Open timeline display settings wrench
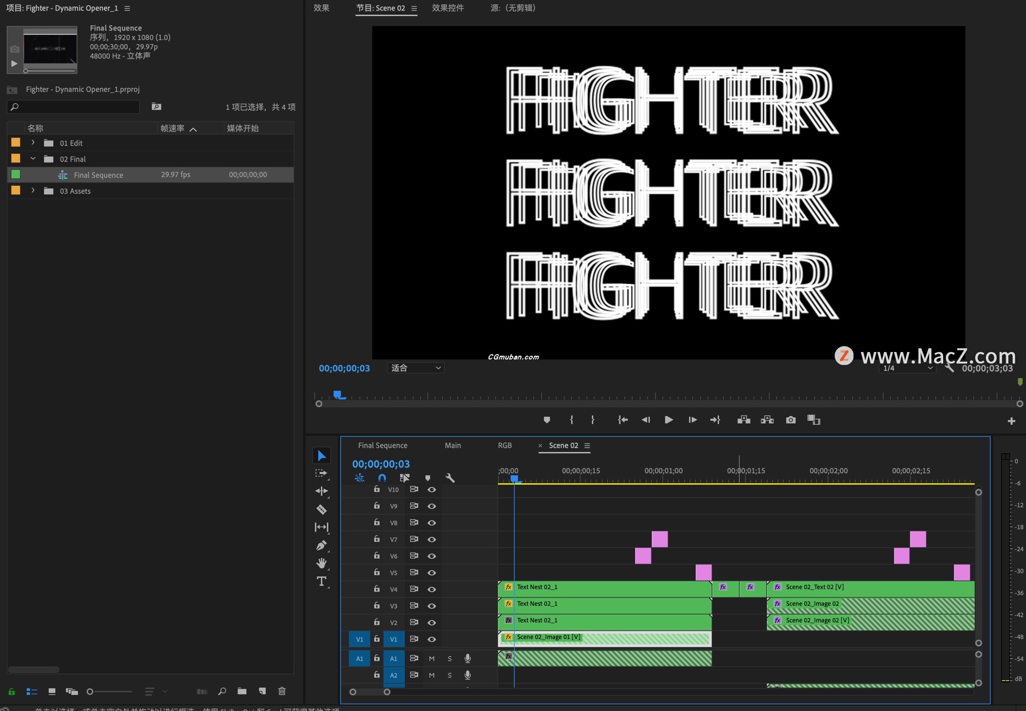This screenshot has height=711, width=1026. coord(450,478)
